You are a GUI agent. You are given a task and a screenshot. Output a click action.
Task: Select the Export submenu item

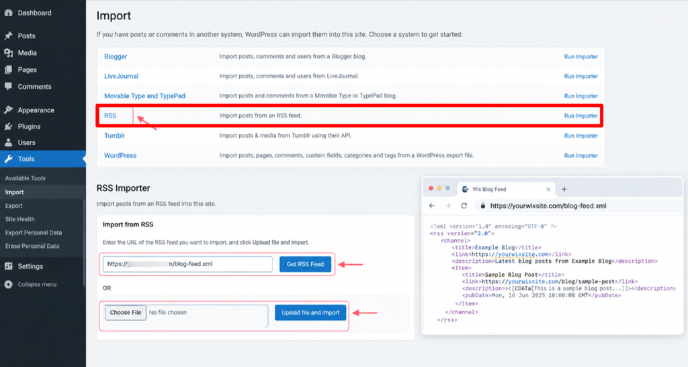[x=14, y=206]
